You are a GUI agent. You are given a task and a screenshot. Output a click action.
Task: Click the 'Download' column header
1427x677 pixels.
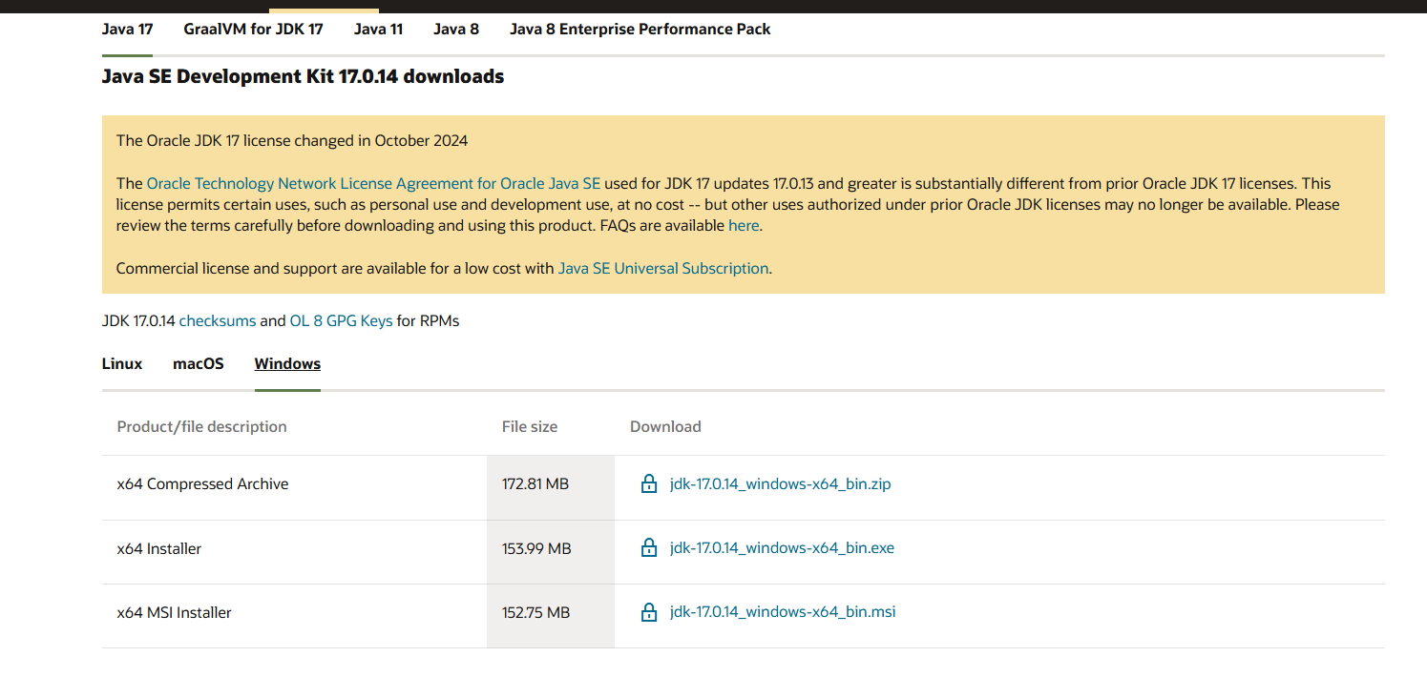665,426
